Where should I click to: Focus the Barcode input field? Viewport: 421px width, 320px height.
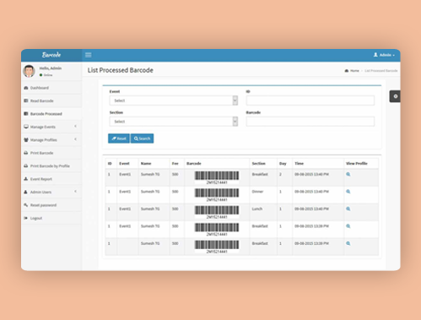tap(310, 122)
